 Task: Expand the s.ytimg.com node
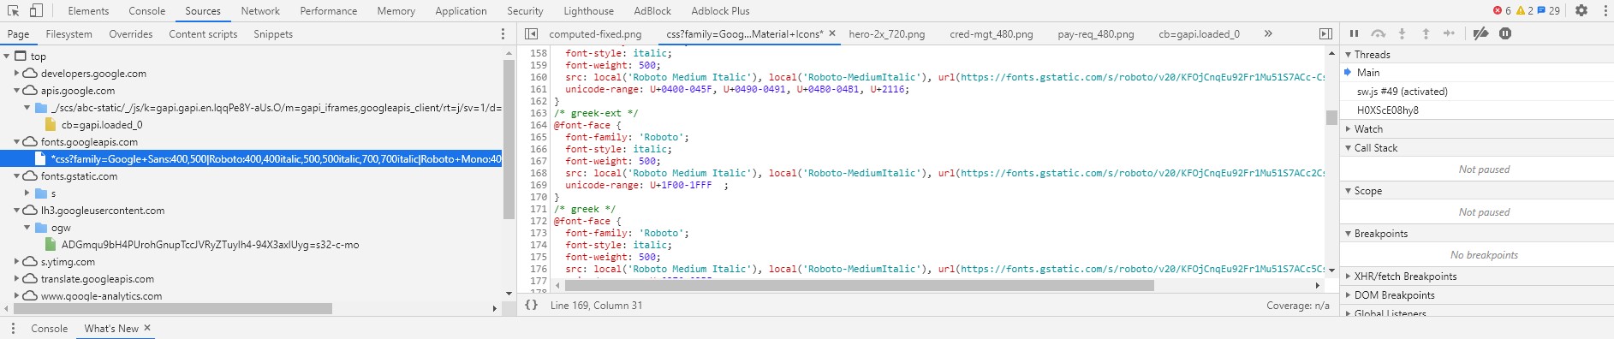pyautogui.click(x=17, y=261)
